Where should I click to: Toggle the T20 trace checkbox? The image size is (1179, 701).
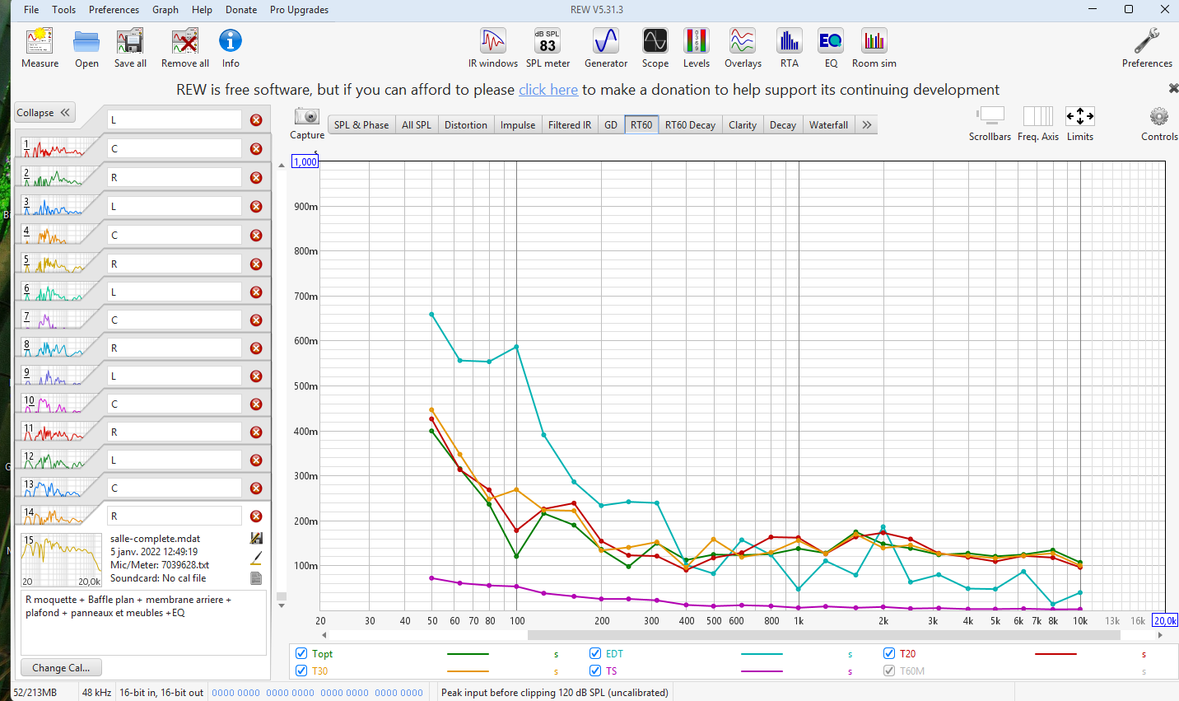tap(889, 654)
